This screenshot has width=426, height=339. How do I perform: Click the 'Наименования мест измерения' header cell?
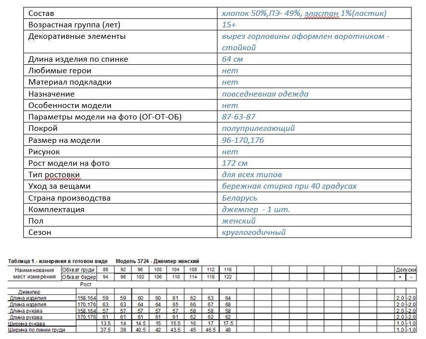click(34, 273)
